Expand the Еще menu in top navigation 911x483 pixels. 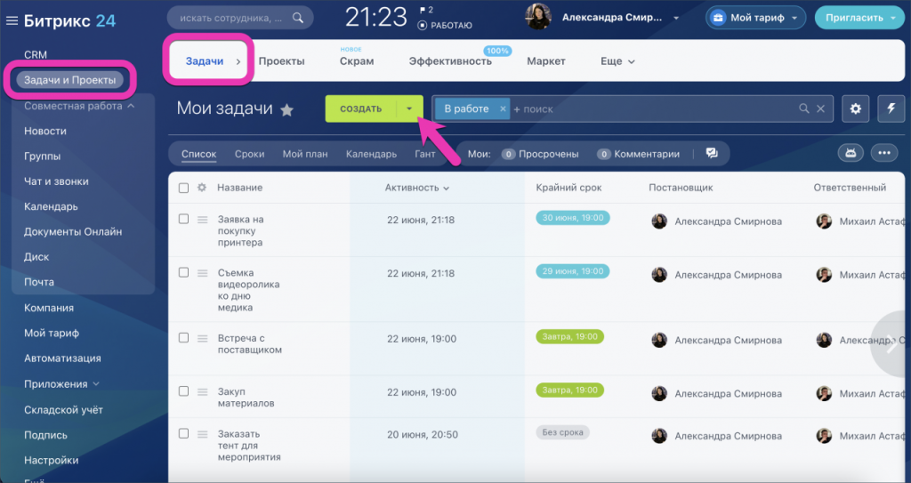(x=617, y=61)
